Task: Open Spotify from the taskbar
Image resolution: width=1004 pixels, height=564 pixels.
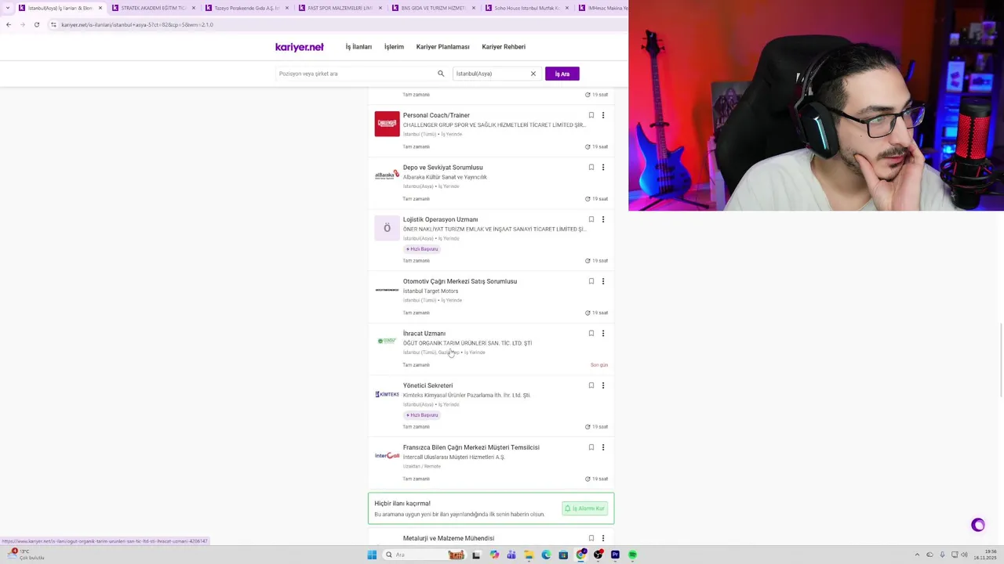Action: coord(632,555)
